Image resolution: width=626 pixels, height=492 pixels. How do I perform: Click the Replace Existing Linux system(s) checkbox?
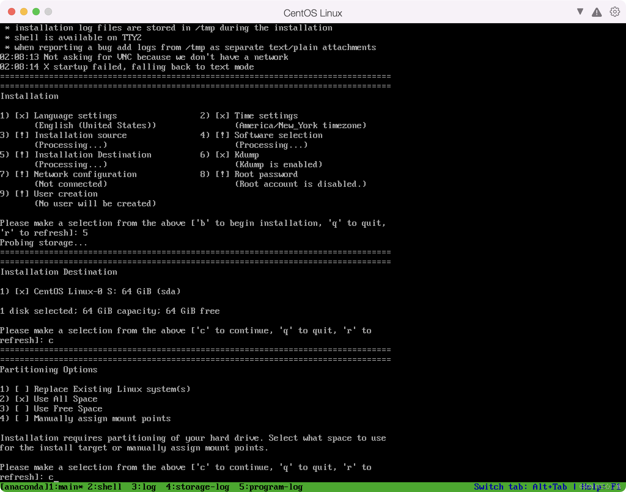tap(22, 389)
